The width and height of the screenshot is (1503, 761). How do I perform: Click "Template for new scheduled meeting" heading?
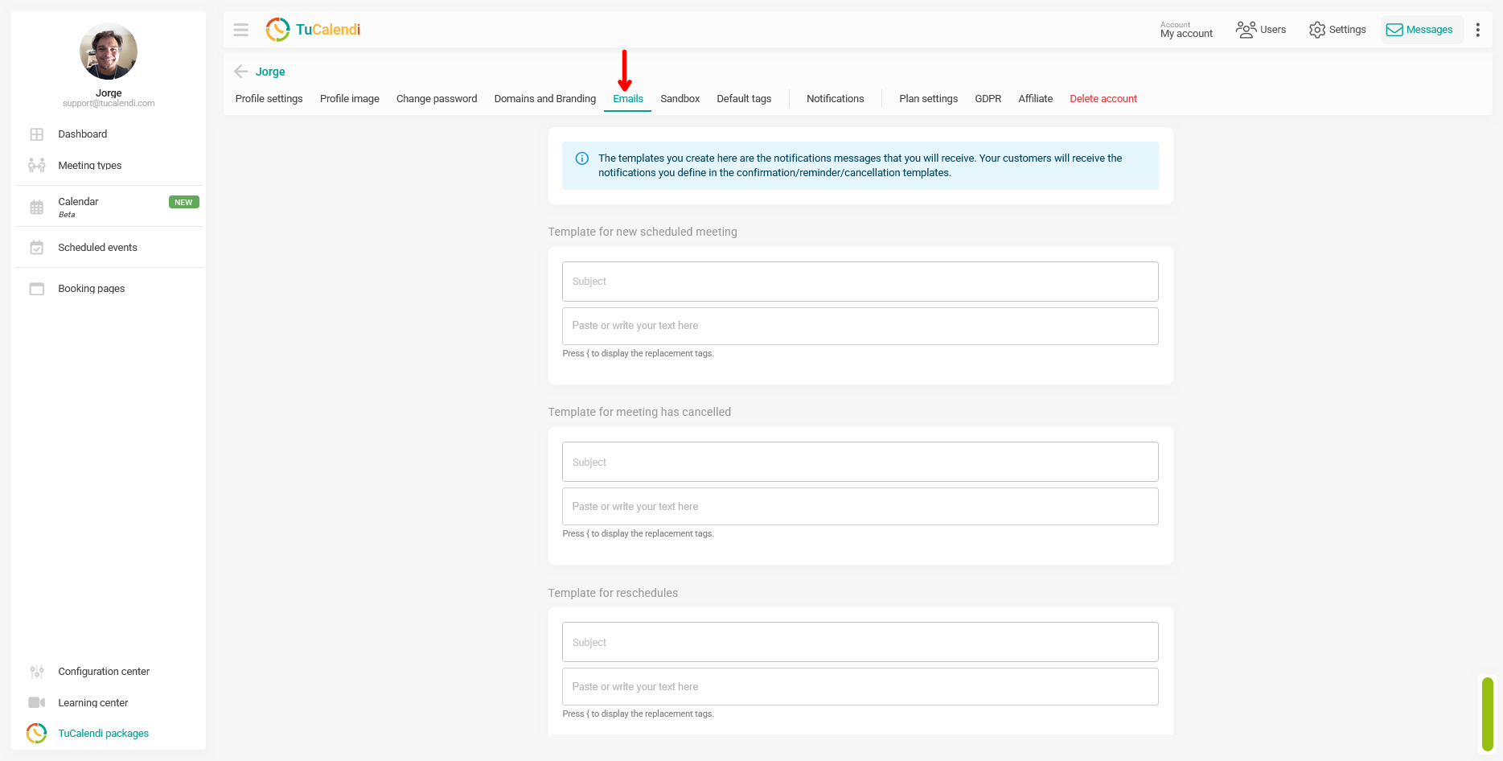(x=643, y=232)
